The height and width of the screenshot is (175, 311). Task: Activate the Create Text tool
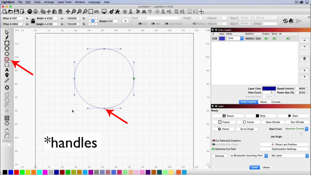(x=7, y=70)
